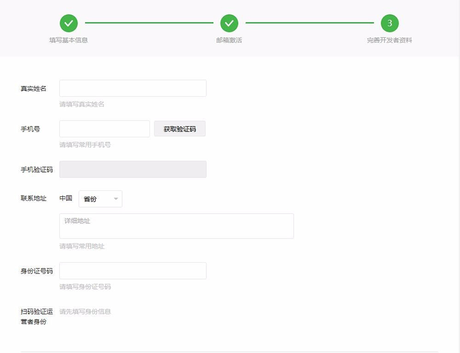460x353 pixels.
Task: Click the step 2 checkmark circle for 邮箱激活
Action: tap(229, 23)
